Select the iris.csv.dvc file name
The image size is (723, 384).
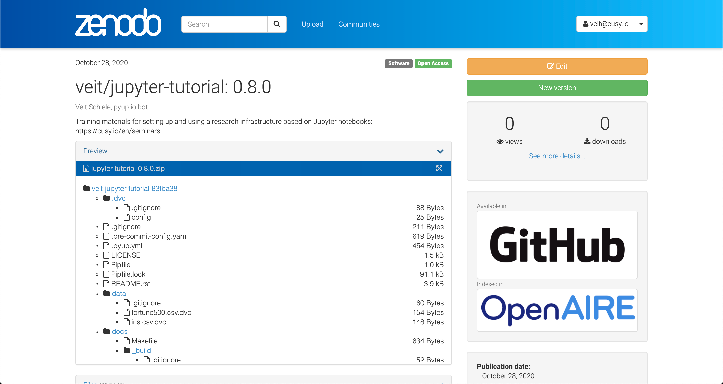coord(149,322)
